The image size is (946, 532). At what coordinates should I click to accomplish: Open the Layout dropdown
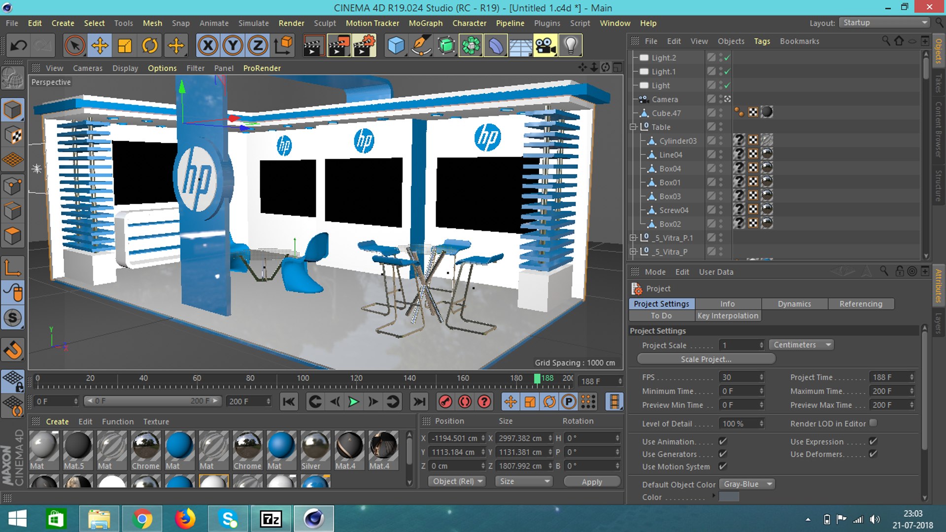pyautogui.click(x=885, y=23)
